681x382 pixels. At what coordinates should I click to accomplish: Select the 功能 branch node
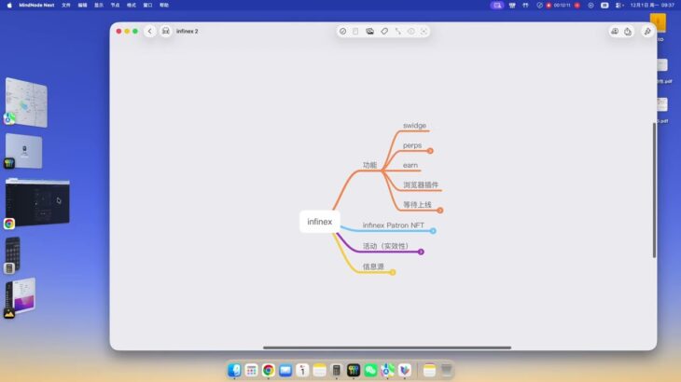[x=369, y=165]
